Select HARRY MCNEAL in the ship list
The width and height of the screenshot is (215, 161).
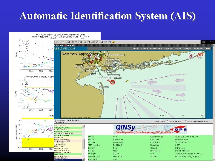(x=68, y=130)
